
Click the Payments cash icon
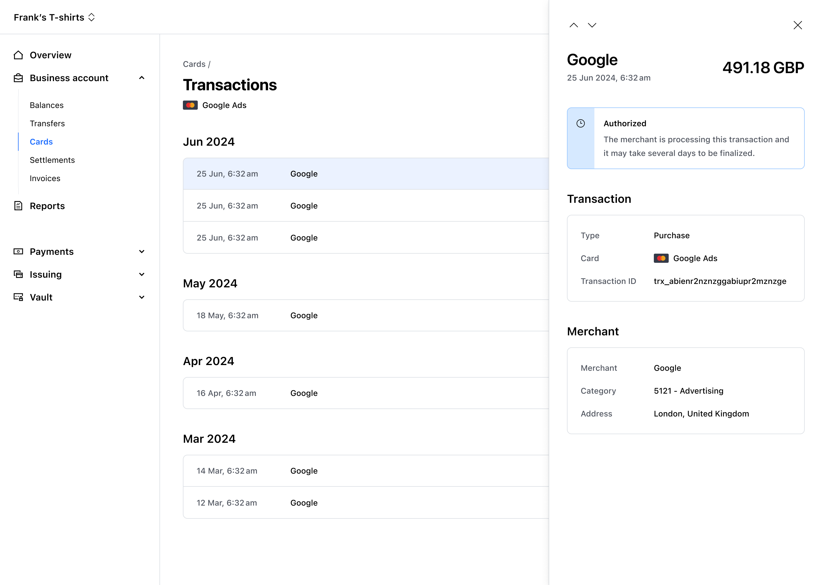tap(18, 251)
